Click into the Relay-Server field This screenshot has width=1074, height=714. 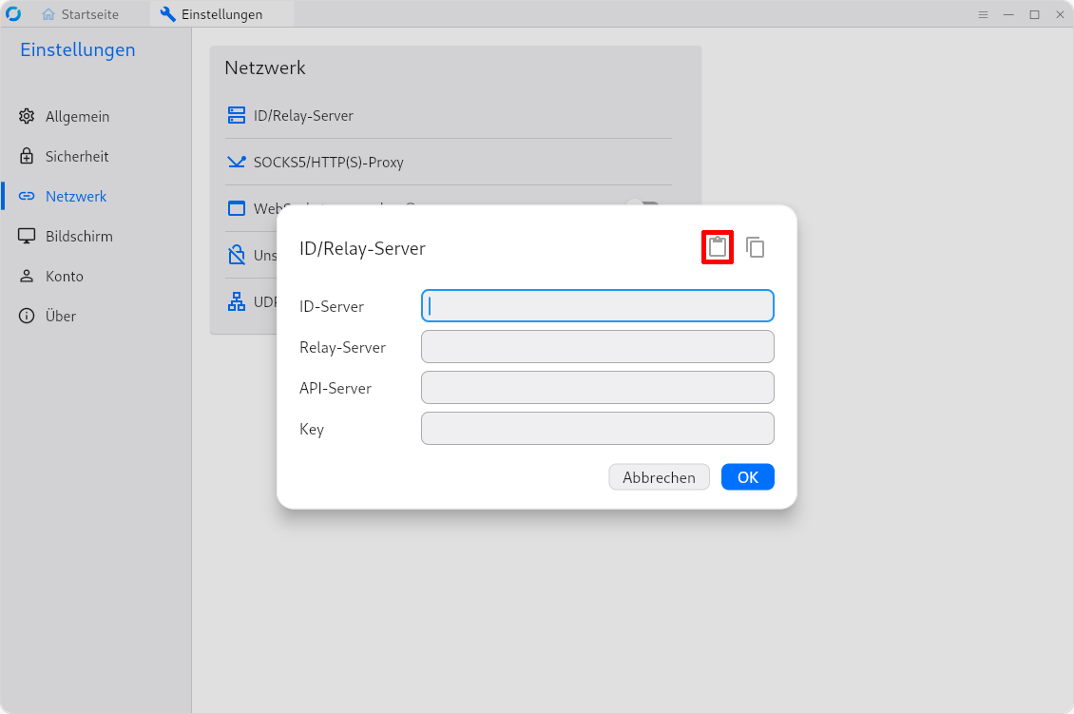(x=597, y=347)
